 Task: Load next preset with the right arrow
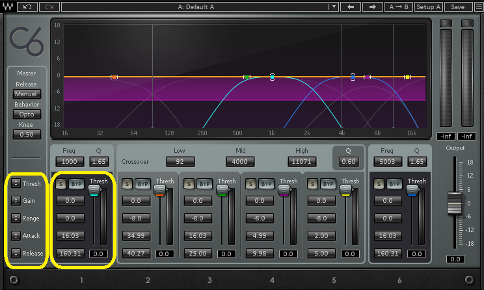coord(372,7)
